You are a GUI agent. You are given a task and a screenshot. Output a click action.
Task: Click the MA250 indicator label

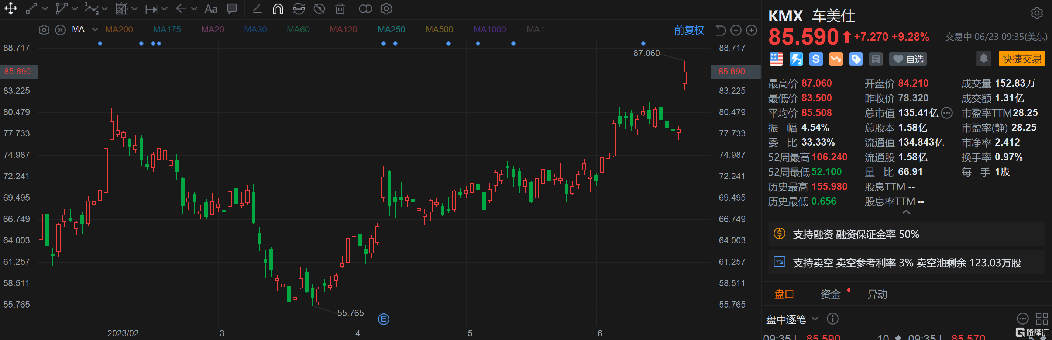392,30
